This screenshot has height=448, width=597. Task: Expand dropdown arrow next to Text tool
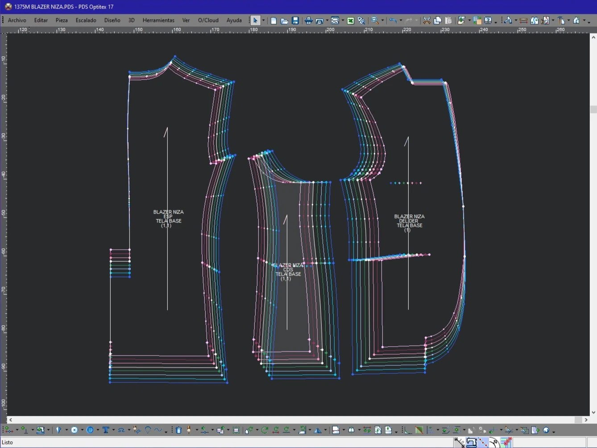(113, 430)
